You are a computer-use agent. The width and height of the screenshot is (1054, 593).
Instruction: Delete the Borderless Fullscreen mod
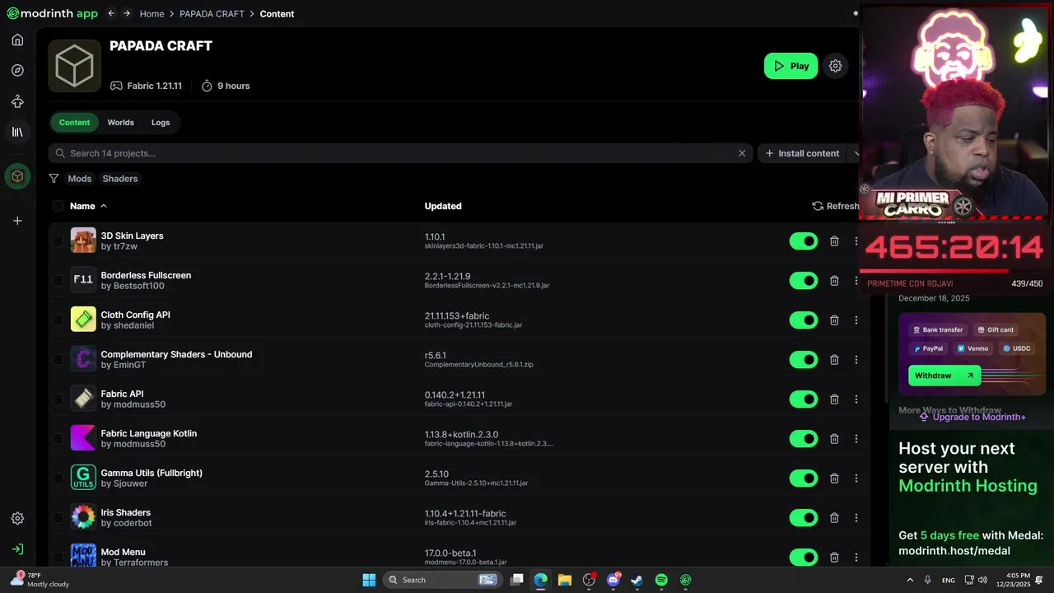coord(834,281)
